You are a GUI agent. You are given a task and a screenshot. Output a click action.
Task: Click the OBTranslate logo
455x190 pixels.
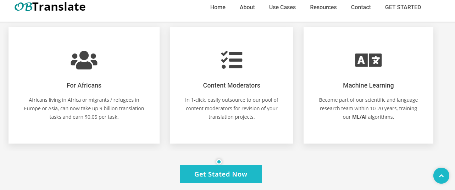point(50,7)
